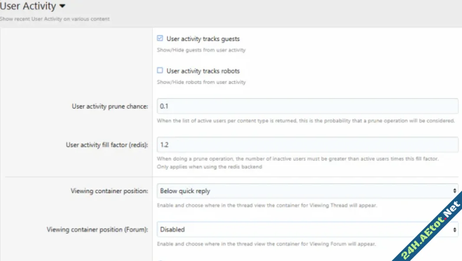Expand the User Activity heading caret
The width and height of the screenshot is (462, 261).
point(62,7)
